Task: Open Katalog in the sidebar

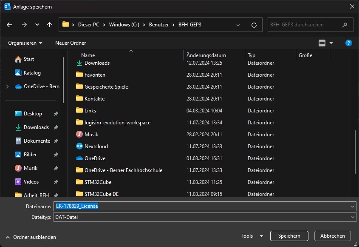Action: [28, 73]
